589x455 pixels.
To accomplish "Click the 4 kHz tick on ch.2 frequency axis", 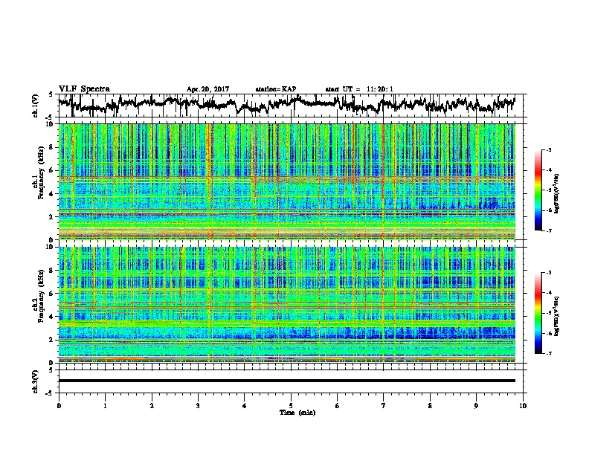I will [52, 317].
